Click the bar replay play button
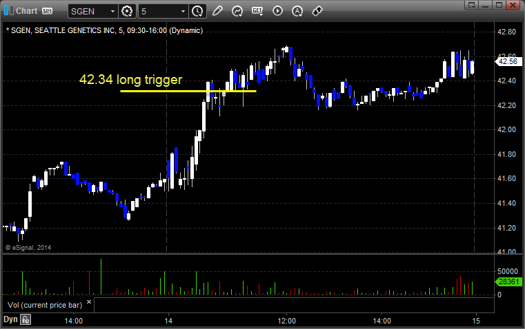Screen dimensions: 525x329 coord(277,11)
